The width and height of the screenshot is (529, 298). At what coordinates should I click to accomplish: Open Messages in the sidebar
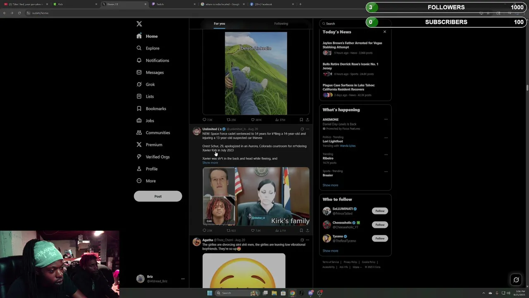pos(150,72)
